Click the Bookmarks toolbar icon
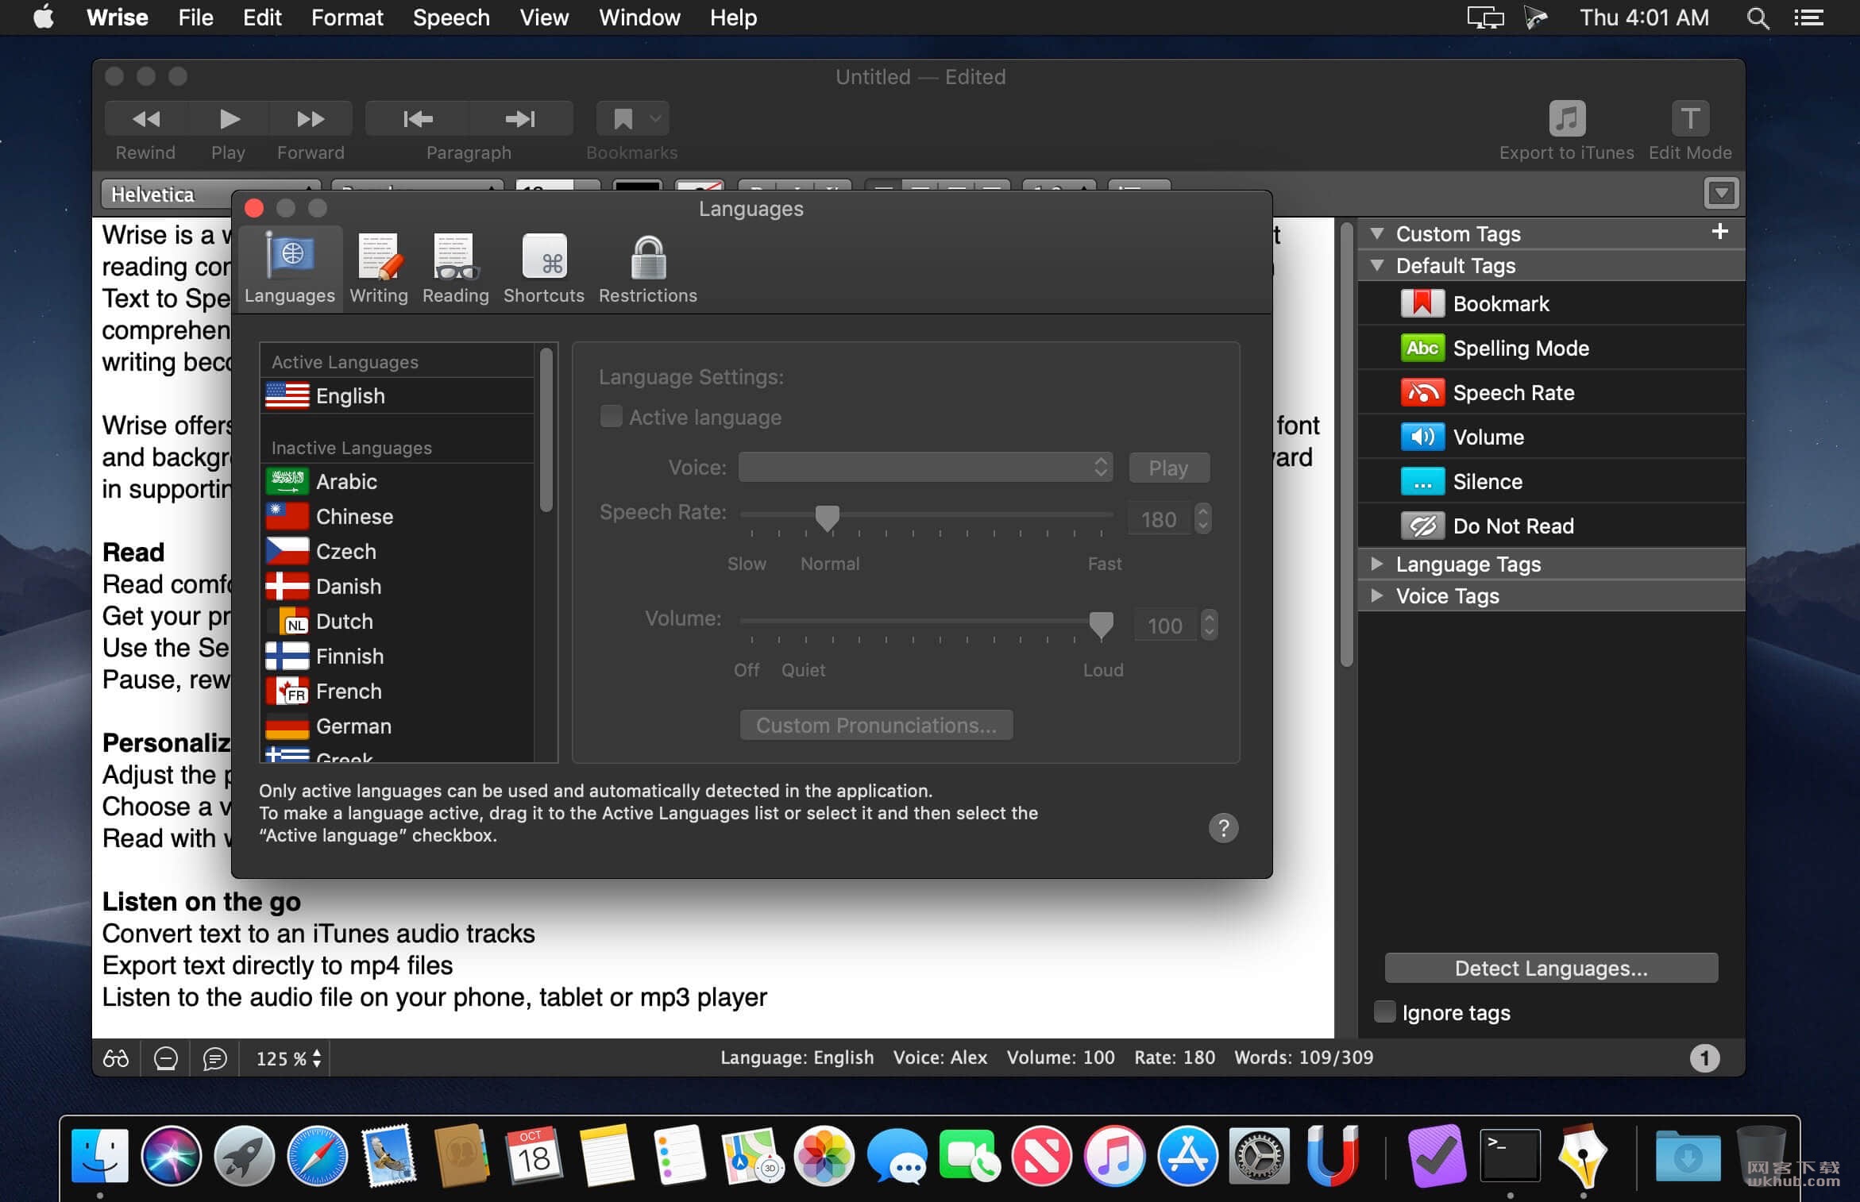 click(632, 119)
